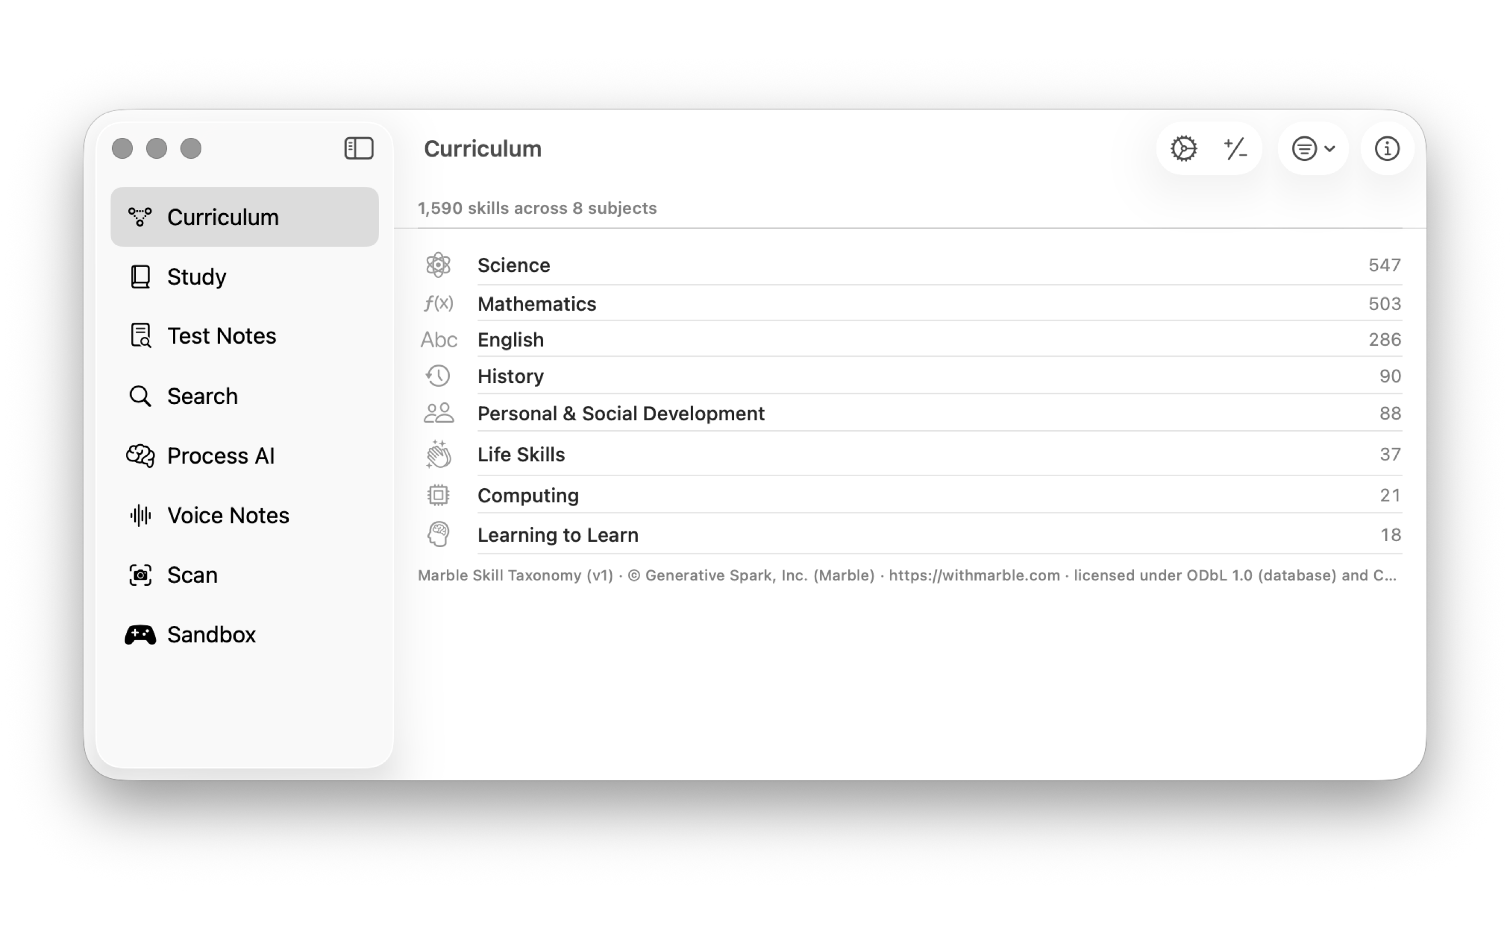Select the History subject label

pos(510,376)
